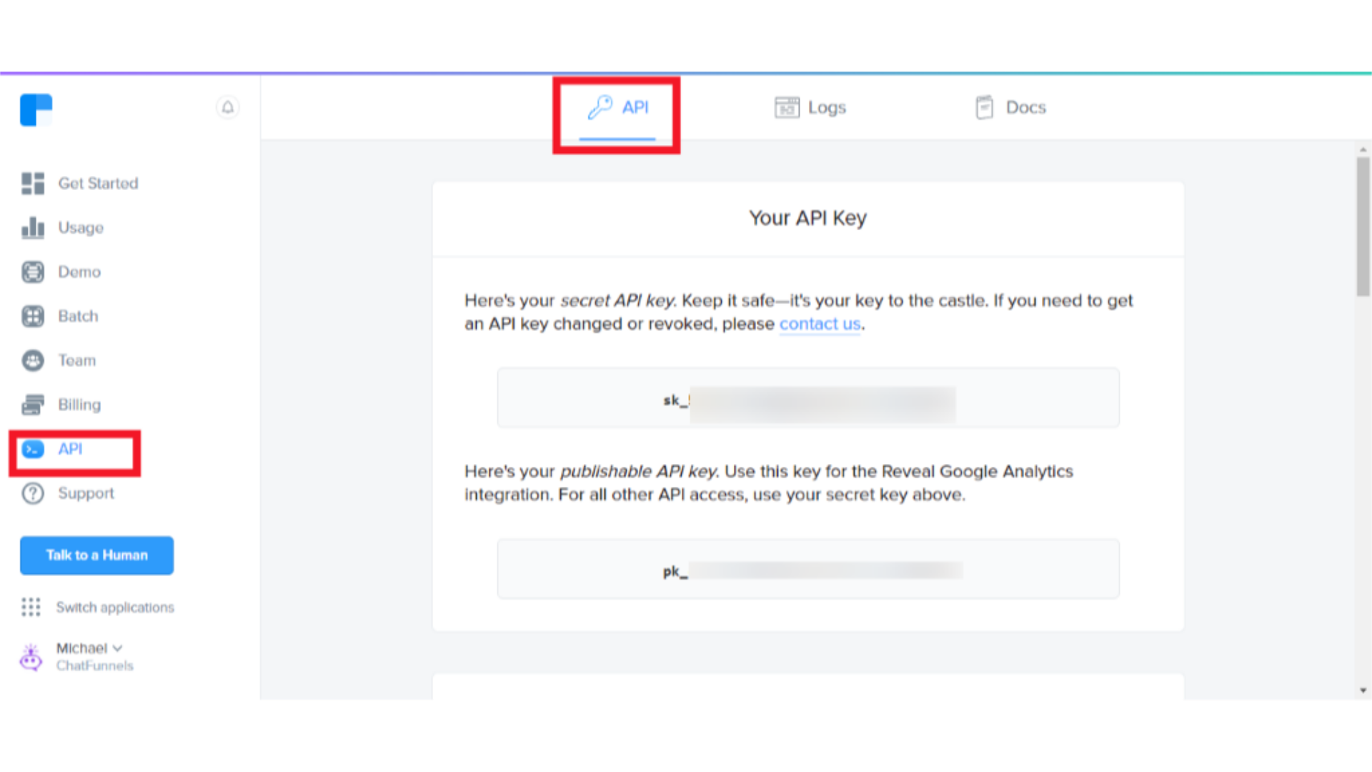Screen dimensions: 1372x772
Task: Expand the Switch applications menu
Action: click(98, 607)
